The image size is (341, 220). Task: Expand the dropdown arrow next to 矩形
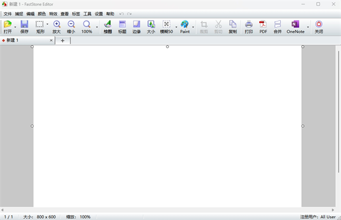point(47,24)
